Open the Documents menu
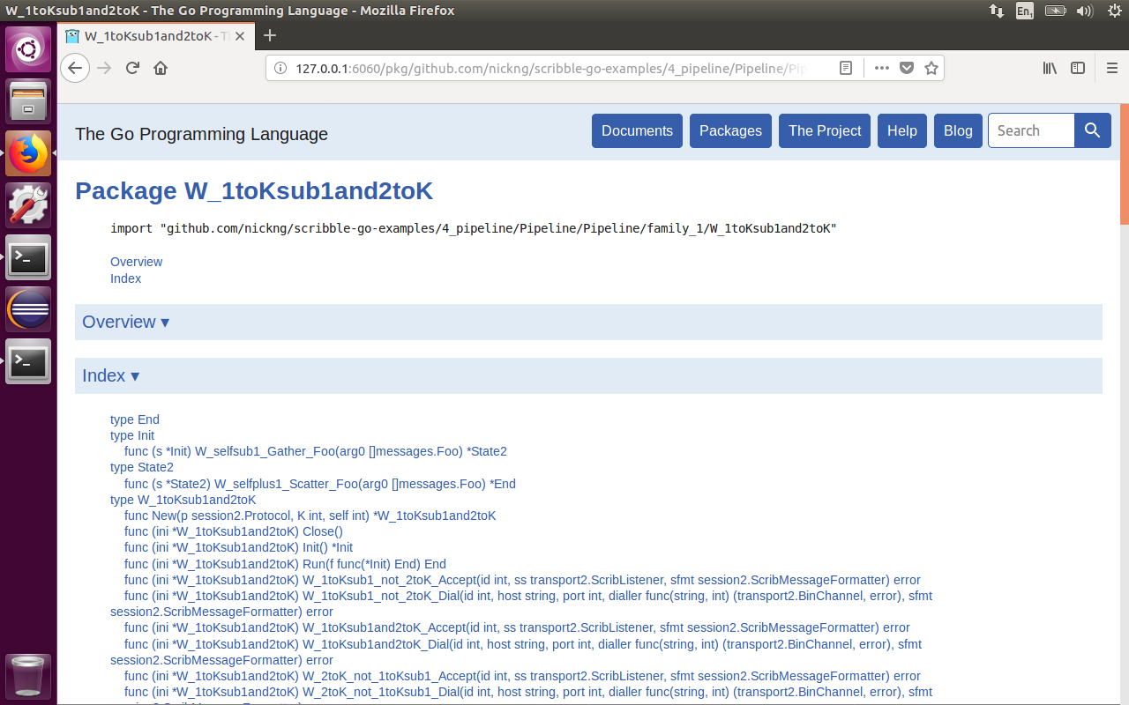Screen dimensions: 1129x705 click(637, 130)
